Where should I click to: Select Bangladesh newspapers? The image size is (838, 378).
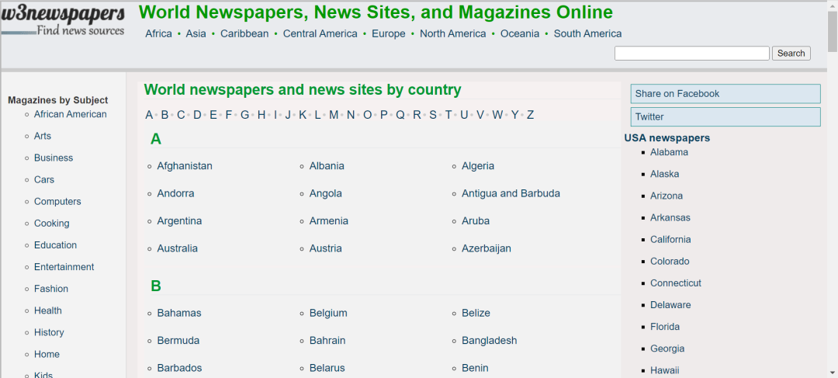point(489,341)
